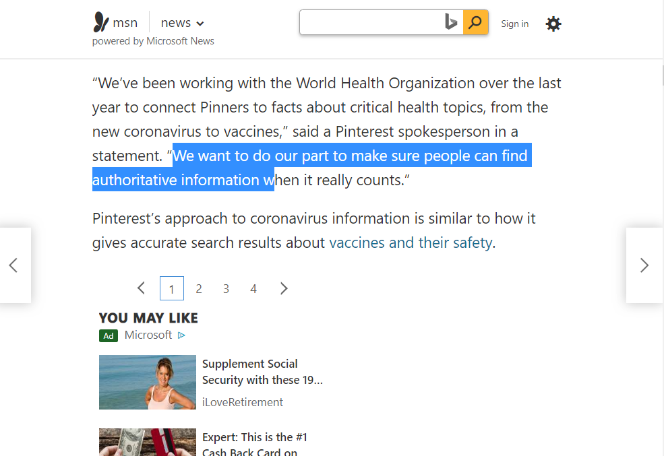Click the msn wordmark text
Viewport: 664px width, 456px height.
coord(125,22)
